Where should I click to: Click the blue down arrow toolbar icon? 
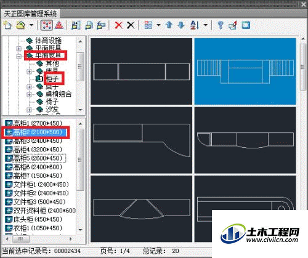181,25
